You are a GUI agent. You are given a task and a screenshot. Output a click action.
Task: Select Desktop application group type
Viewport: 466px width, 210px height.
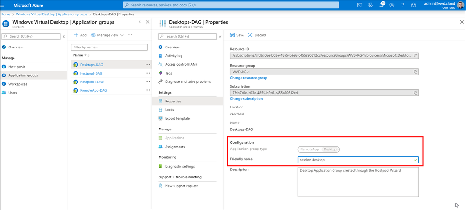point(330,149)
